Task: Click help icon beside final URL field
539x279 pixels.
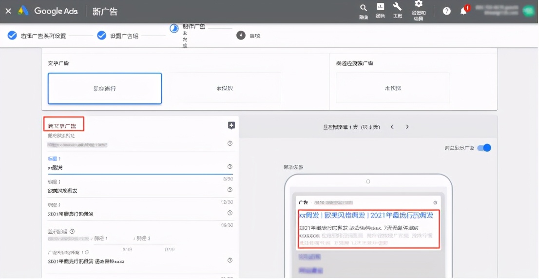Action: [230, 143]
